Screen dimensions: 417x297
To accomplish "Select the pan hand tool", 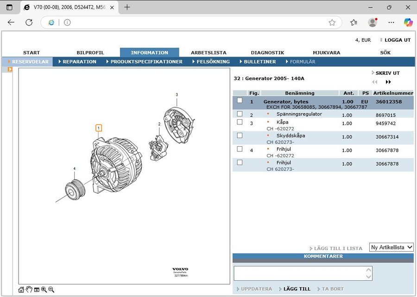I will coord(29,290).
